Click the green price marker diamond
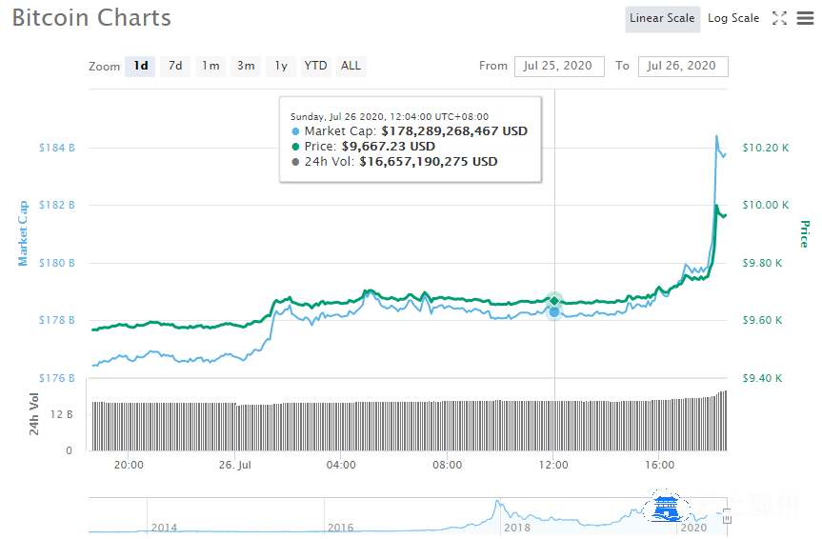This screenshot has width=822, height=539. (554, 300)
